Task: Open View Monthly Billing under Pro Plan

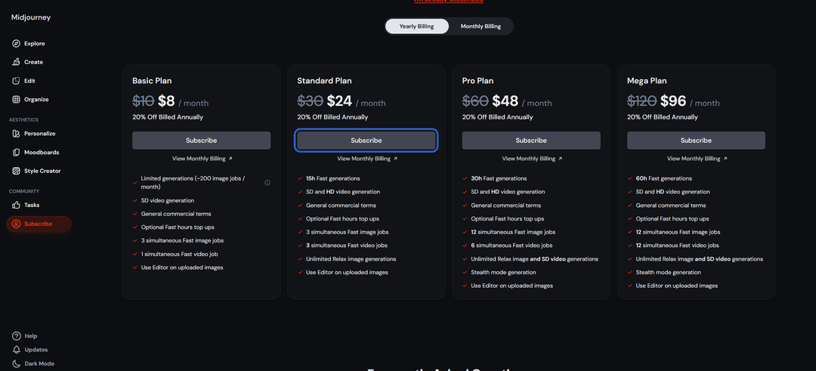Action: pyautogui.click(x=533, y=159)
